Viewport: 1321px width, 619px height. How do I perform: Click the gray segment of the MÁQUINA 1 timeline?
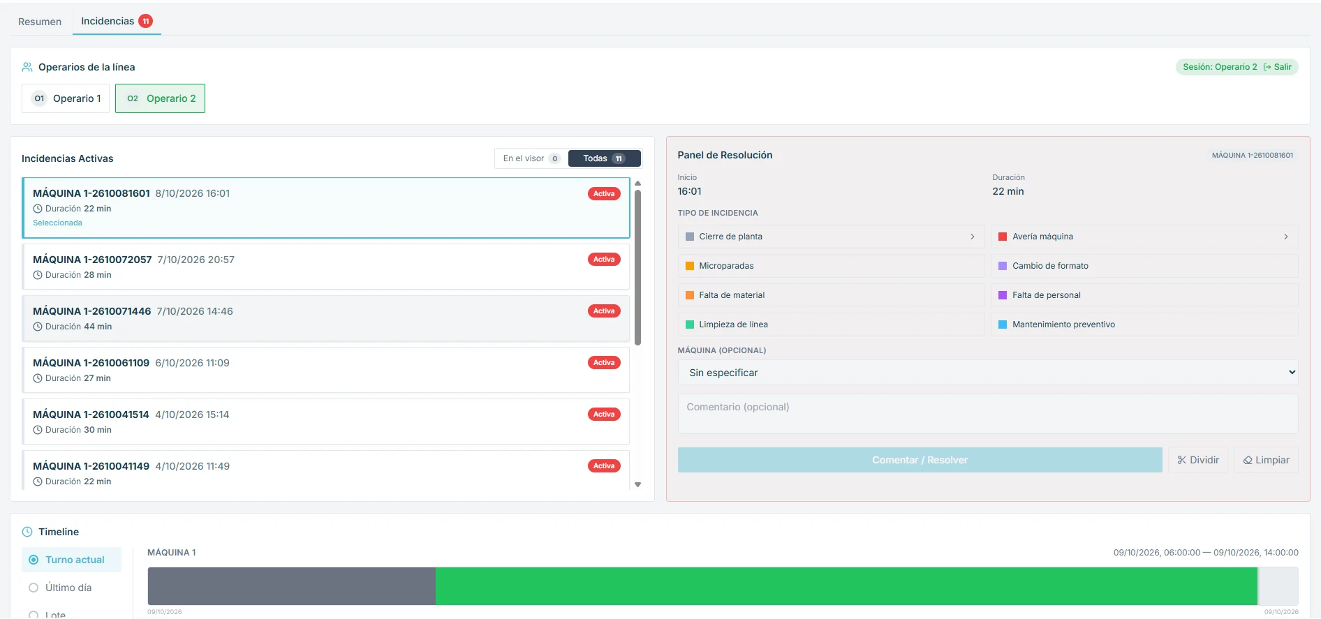pos(292,586)
